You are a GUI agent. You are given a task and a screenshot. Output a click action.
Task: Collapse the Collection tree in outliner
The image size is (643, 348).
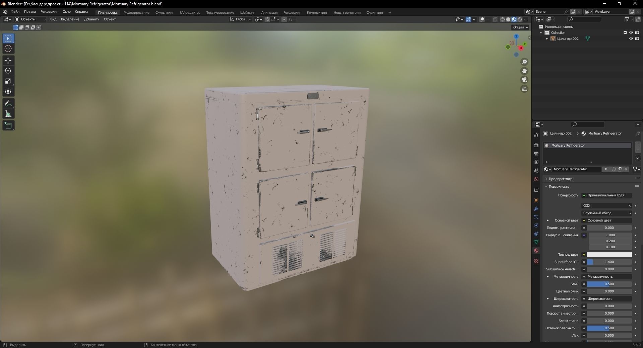point(541,32)
